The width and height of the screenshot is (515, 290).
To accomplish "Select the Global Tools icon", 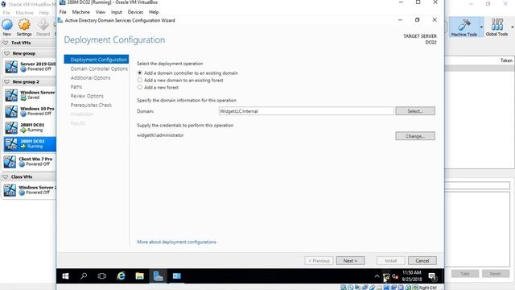I will click(497, 25).
